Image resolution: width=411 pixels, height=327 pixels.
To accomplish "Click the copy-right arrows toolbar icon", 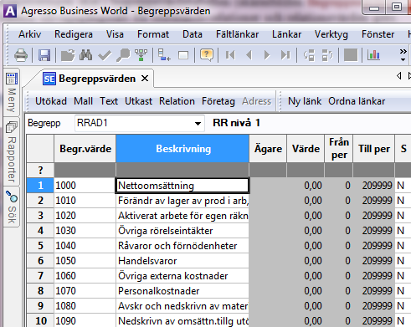I will (327, 55).
